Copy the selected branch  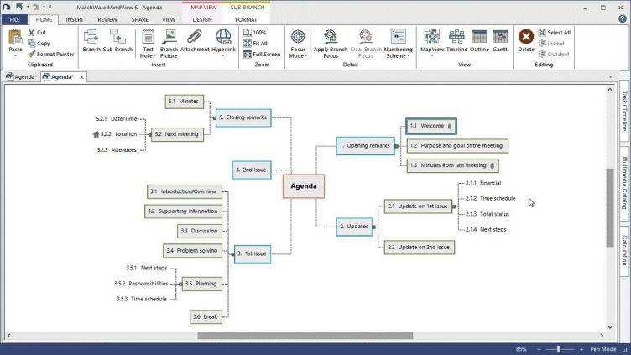pos(39,43)
